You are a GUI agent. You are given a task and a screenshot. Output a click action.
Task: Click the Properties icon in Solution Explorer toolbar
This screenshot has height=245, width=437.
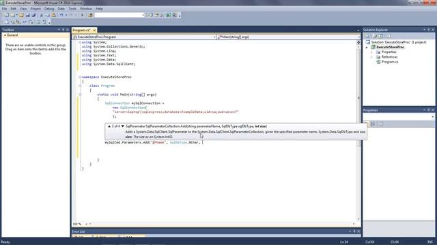pyautogui.click(x=367, y=36)
